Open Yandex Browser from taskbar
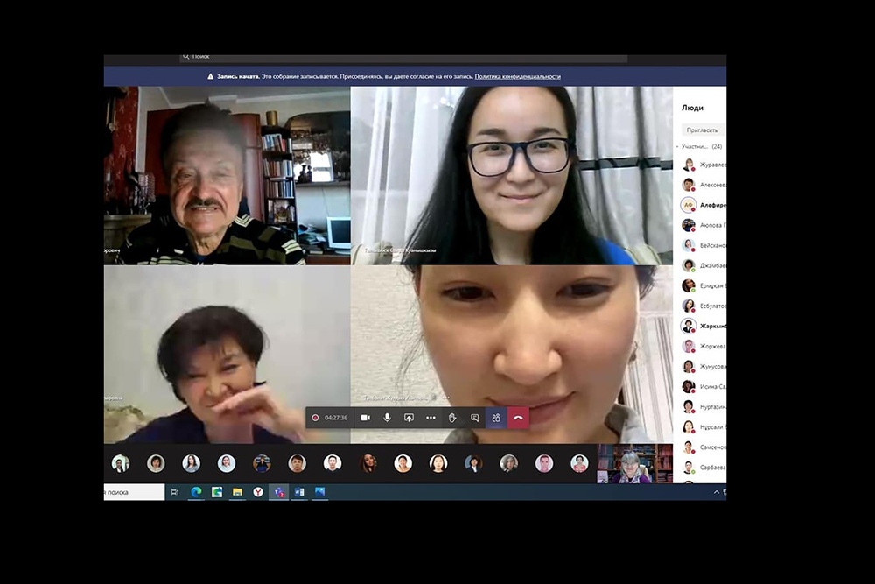Image resolution: width=875 pixels, height=584 pixels. pos(258,492)
